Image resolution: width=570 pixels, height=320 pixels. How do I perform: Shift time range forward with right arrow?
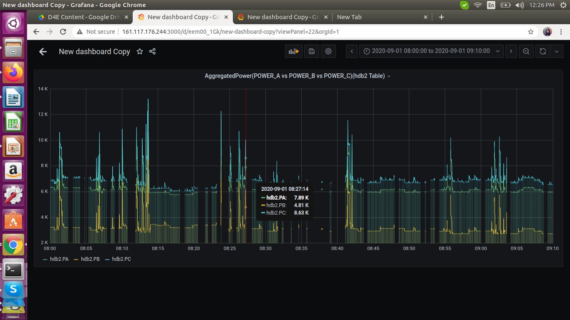pos(511,51)
